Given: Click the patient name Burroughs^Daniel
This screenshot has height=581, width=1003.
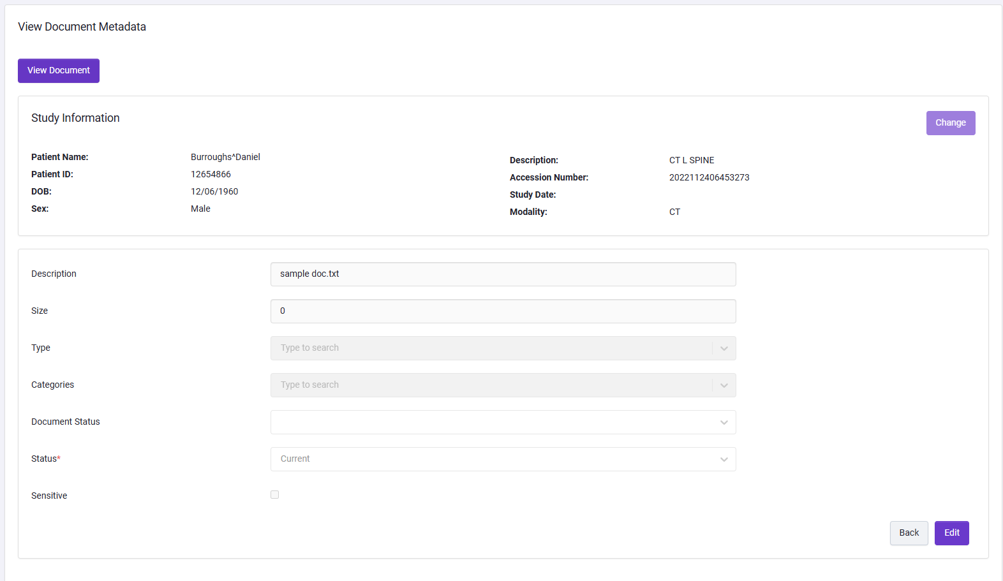Looking at the screenshot, I should click(225, 157).
